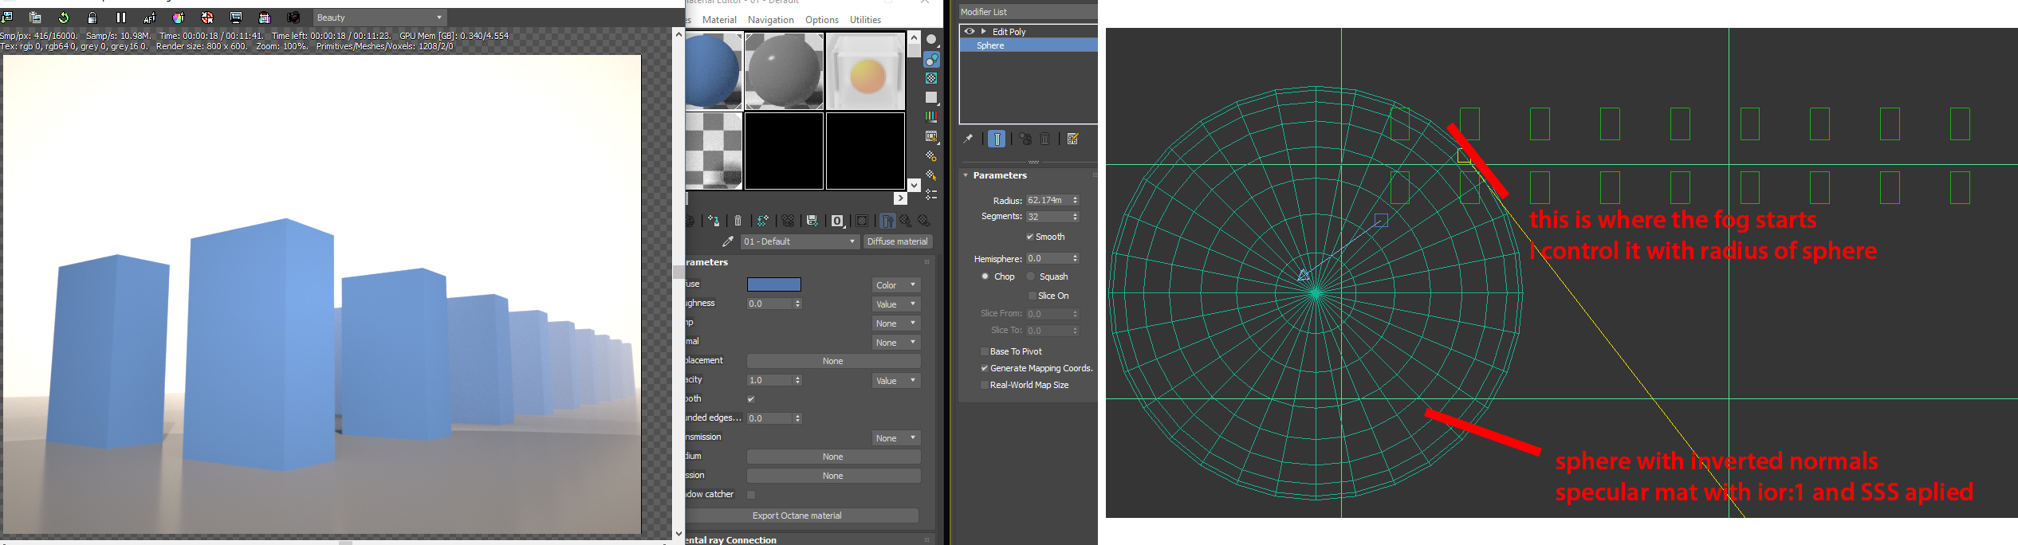Click Assign Material to Selection icon
Viewport: 2018px width, 545px height.
714,221
